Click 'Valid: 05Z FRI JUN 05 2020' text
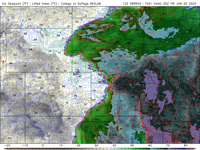 (x=175, y=3)
